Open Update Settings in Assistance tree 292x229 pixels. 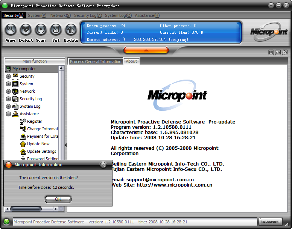[41, 151]
